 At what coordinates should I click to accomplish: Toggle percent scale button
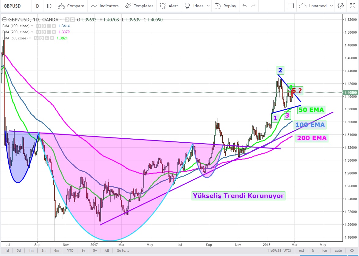[313, 251]
